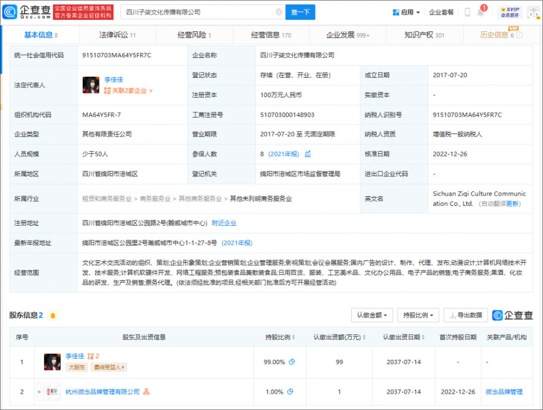Screen dimensions: 543x410
Task: Click the 查一下 search button
Action: 300,11
